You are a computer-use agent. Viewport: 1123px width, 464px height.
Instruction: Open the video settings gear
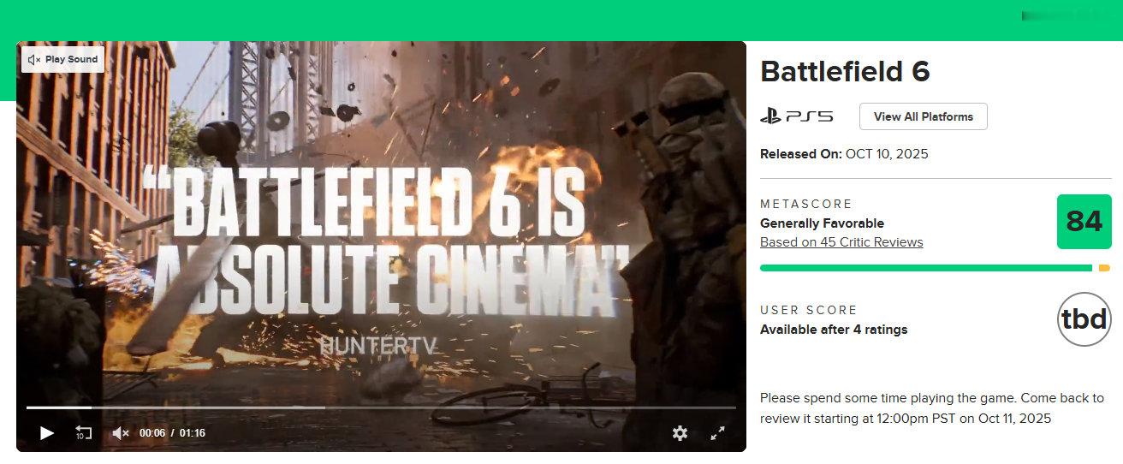pyautogui.click(x=680, y=433)
